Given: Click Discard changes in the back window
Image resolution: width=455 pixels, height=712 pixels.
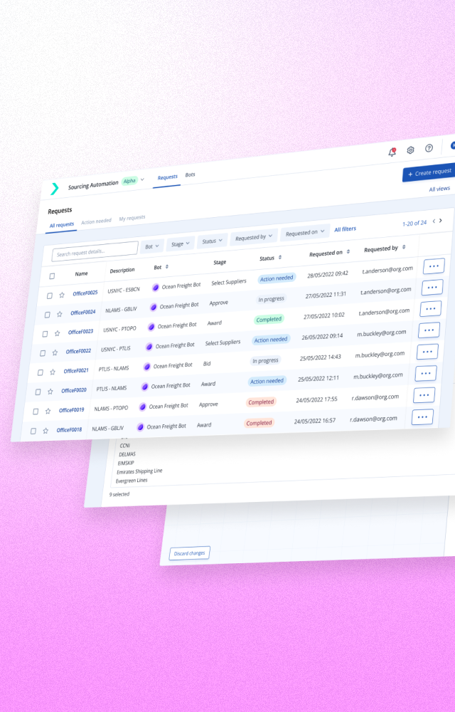Looking at the screenshot, I should (x=189, y=553).
